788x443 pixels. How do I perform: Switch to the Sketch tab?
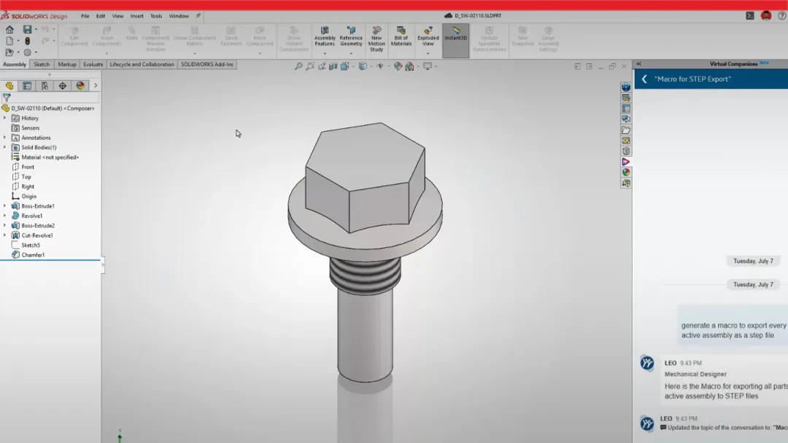42,64
